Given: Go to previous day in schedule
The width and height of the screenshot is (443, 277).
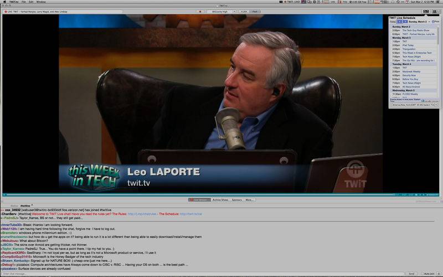Looking at the screenshot, I should point(399,22).
